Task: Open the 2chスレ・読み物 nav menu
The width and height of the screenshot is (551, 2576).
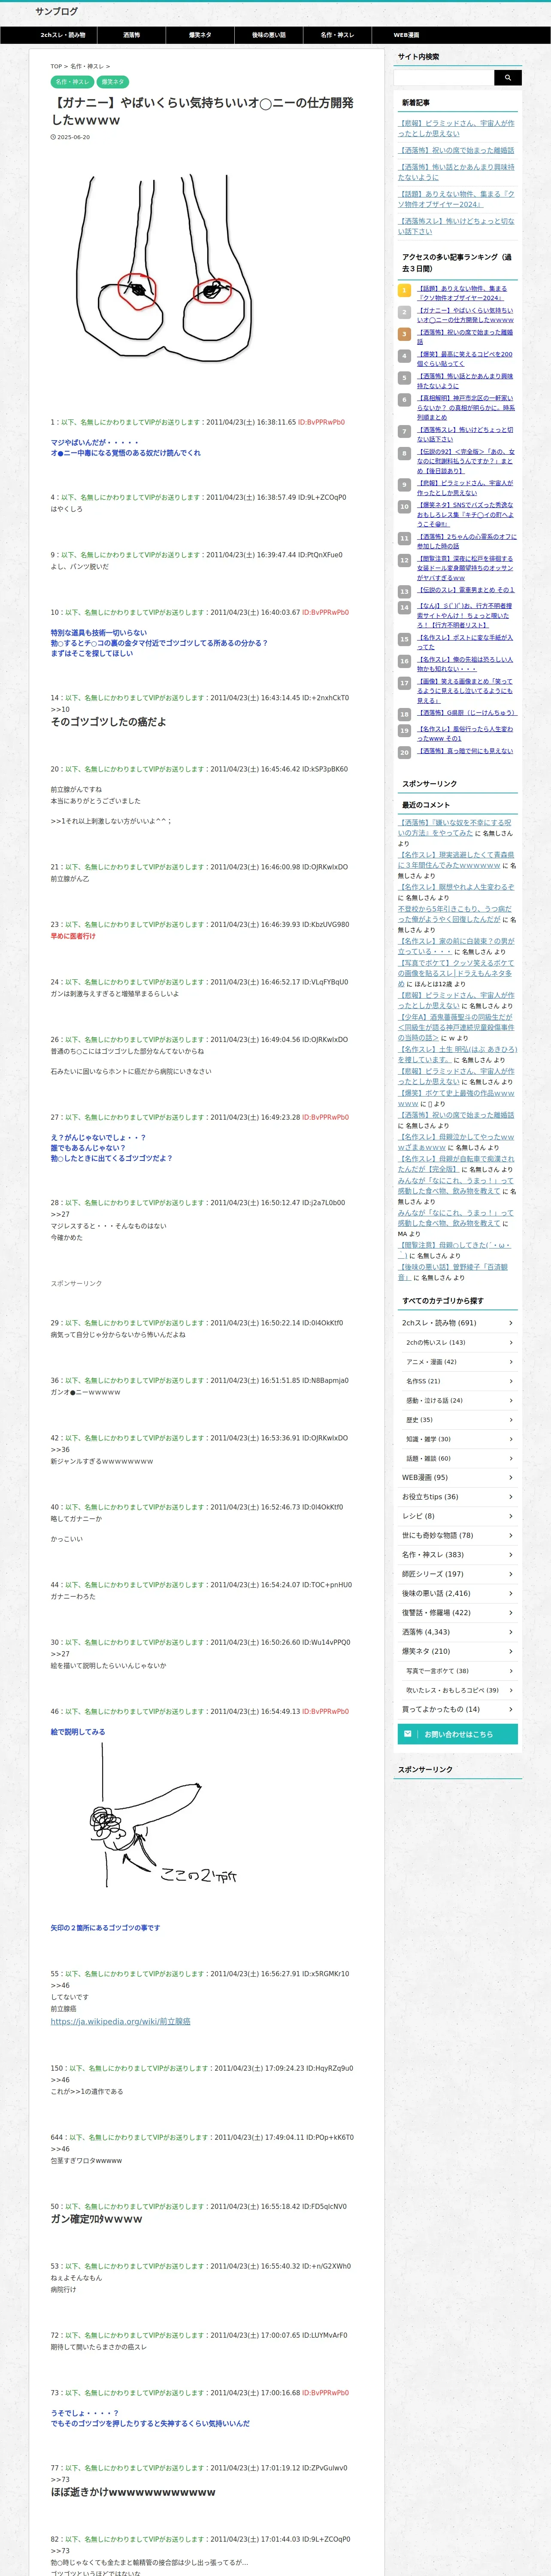Action: [63, 35]
